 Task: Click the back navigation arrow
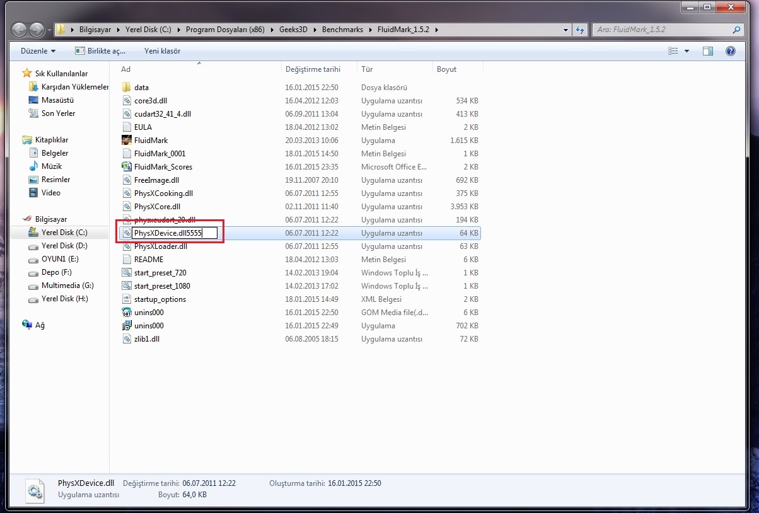pos(20,30)
